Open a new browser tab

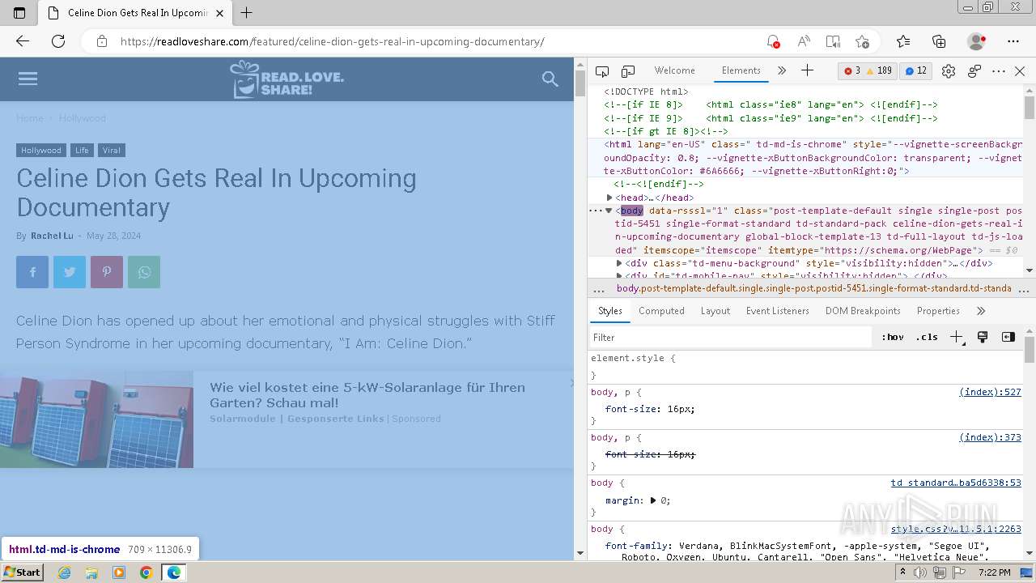(x=247, y=13)
